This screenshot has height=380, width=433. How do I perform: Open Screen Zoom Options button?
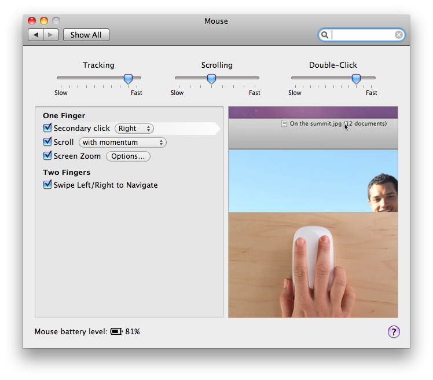click(x=128, y=156)
